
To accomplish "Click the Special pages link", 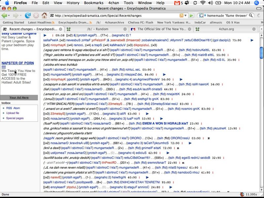I will pyautogui.click(x=15, y=118).
